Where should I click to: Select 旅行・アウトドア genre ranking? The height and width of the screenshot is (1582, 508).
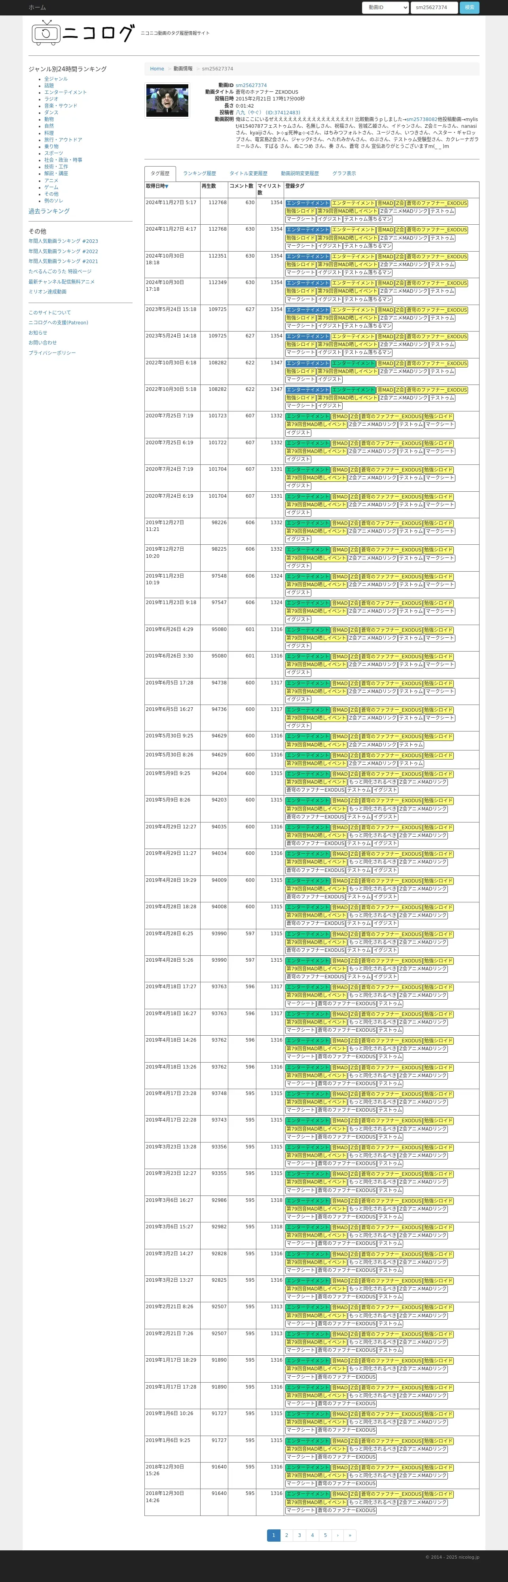63,139
